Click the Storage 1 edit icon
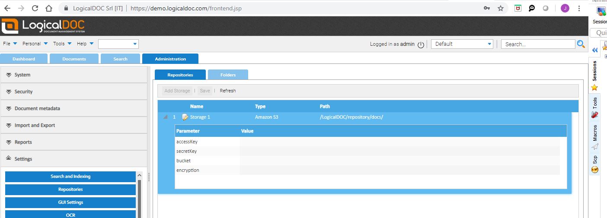The image size is (607, 218). pos(185,117)
